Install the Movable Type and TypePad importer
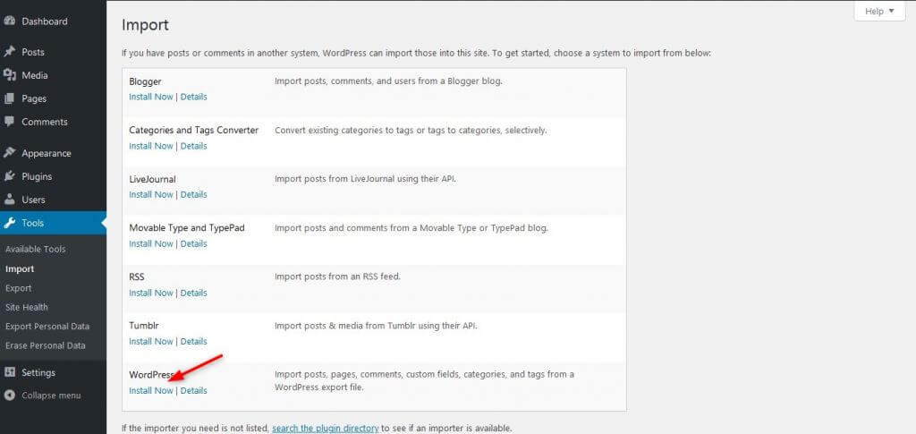 tap(151, 243)
